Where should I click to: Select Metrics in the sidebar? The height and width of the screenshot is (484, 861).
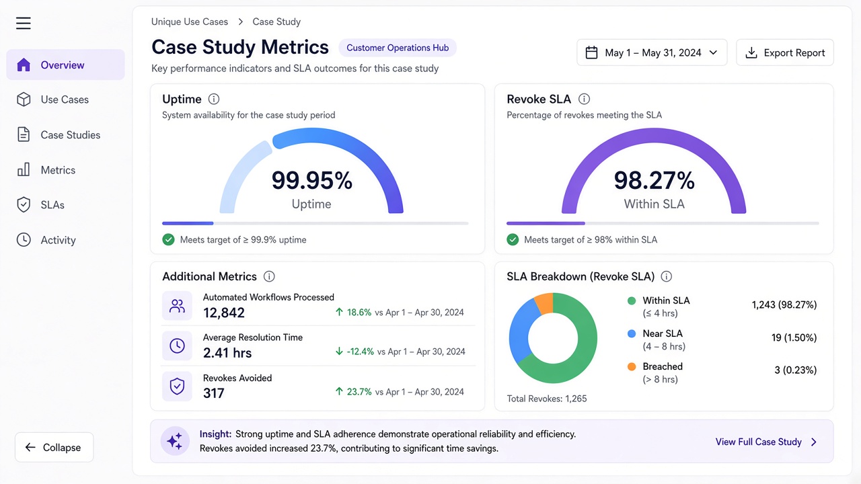click(x=65, y=169)
